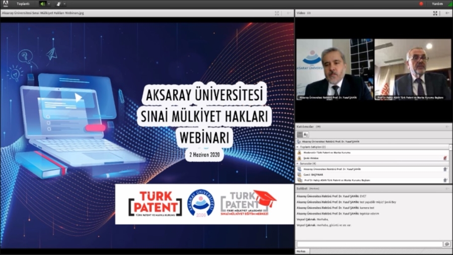The height and width of the screenshot is (255, 453).
Task: Select presenter Cemil BAŞPINAR
Action: [372, 175]
